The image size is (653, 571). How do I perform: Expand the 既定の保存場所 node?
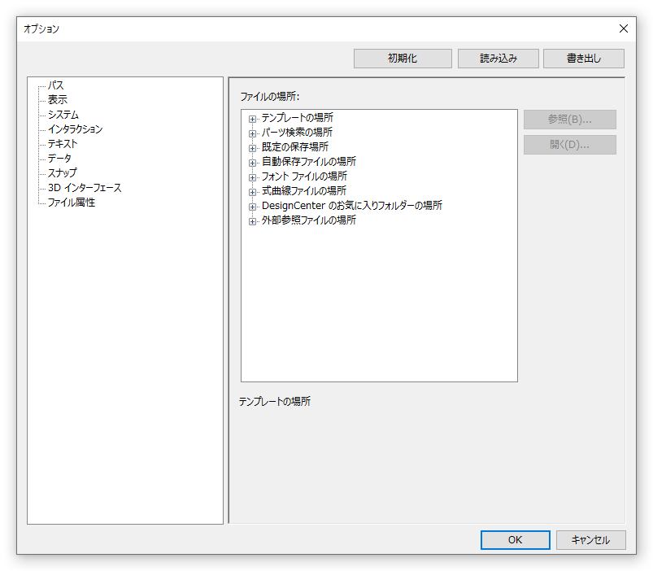253,147
